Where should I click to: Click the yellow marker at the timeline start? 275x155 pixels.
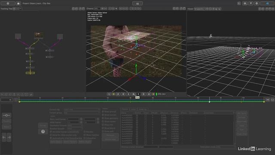coord(19,102)
